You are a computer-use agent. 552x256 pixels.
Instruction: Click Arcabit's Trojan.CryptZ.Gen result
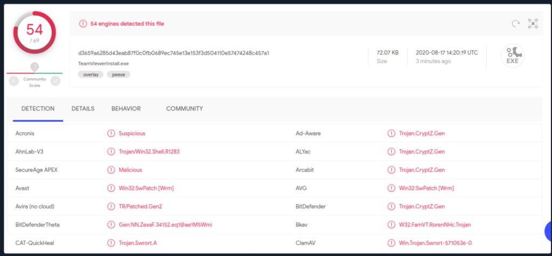(x=422, y=170)
